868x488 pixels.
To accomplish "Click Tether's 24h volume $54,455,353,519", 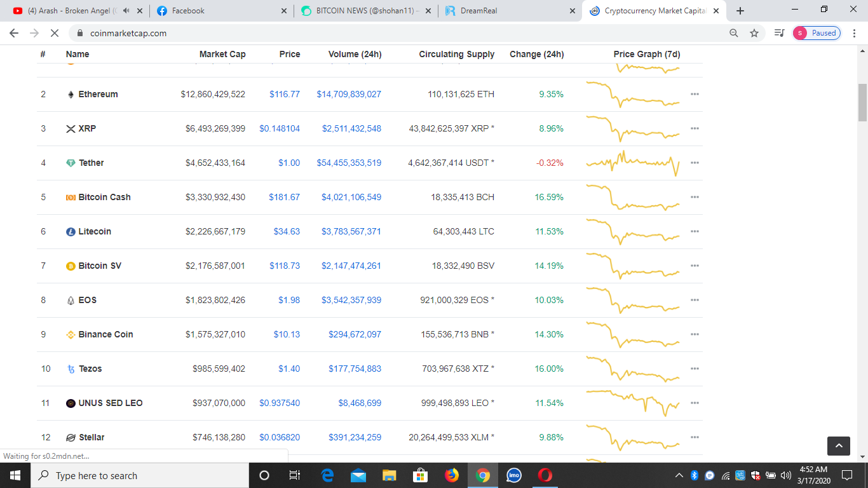I will pyautogui.click(x=349, y=163).
